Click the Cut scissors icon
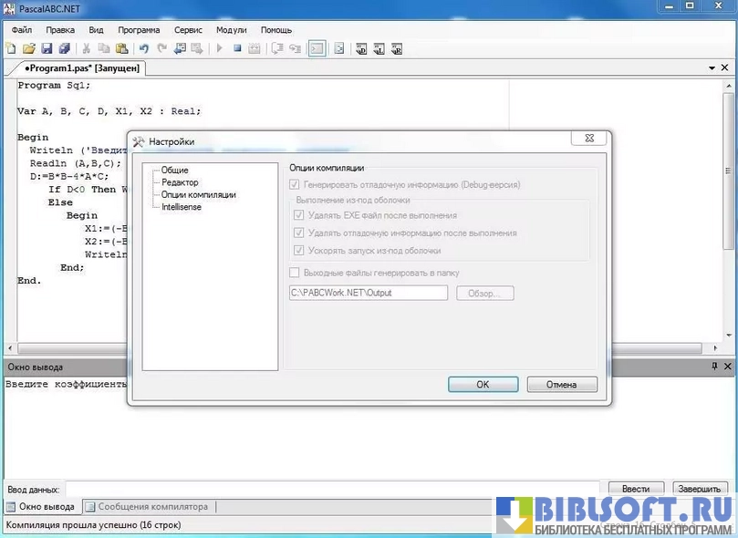 [87, 48]
